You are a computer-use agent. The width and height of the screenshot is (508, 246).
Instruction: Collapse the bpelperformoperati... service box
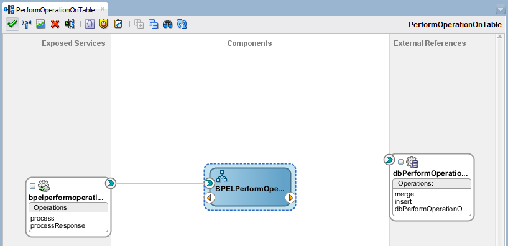32,186
